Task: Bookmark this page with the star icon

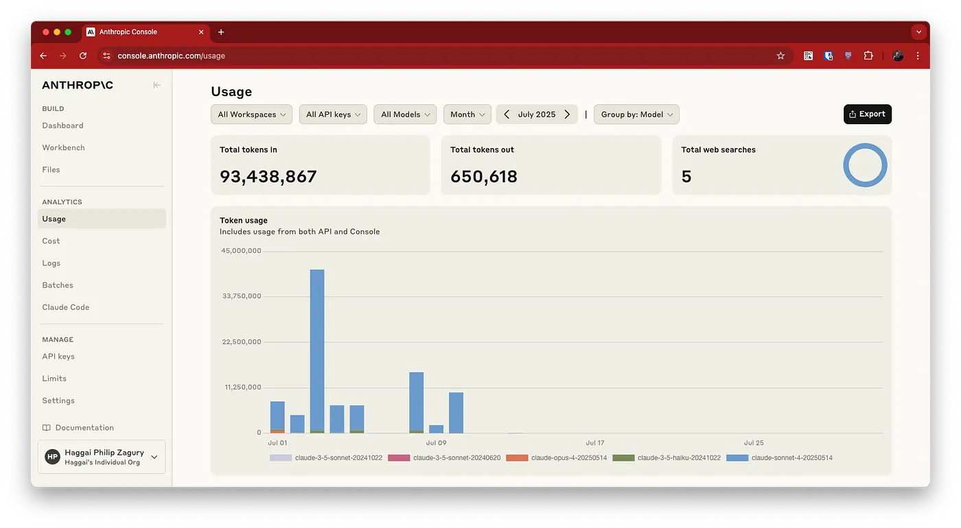Action: pos(780,56)
